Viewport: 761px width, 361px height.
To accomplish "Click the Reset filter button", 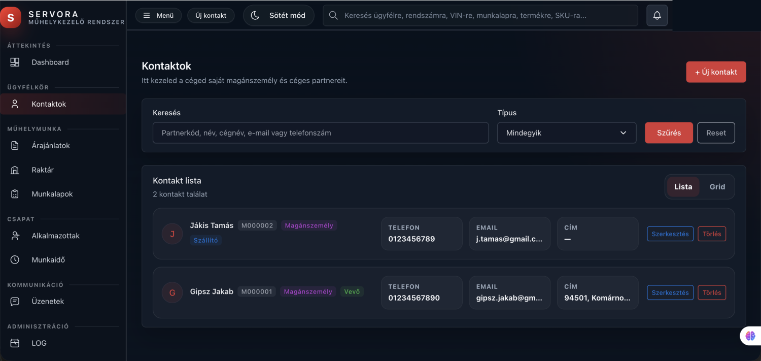I will pos(716,133).
